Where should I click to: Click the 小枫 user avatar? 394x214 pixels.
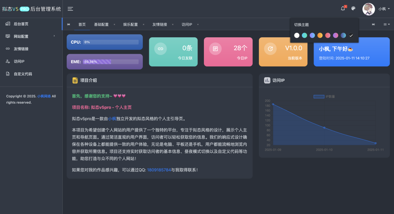(x=369, y=9)
